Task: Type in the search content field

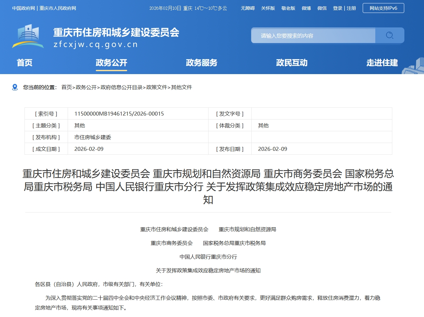Action: (313, 36)
